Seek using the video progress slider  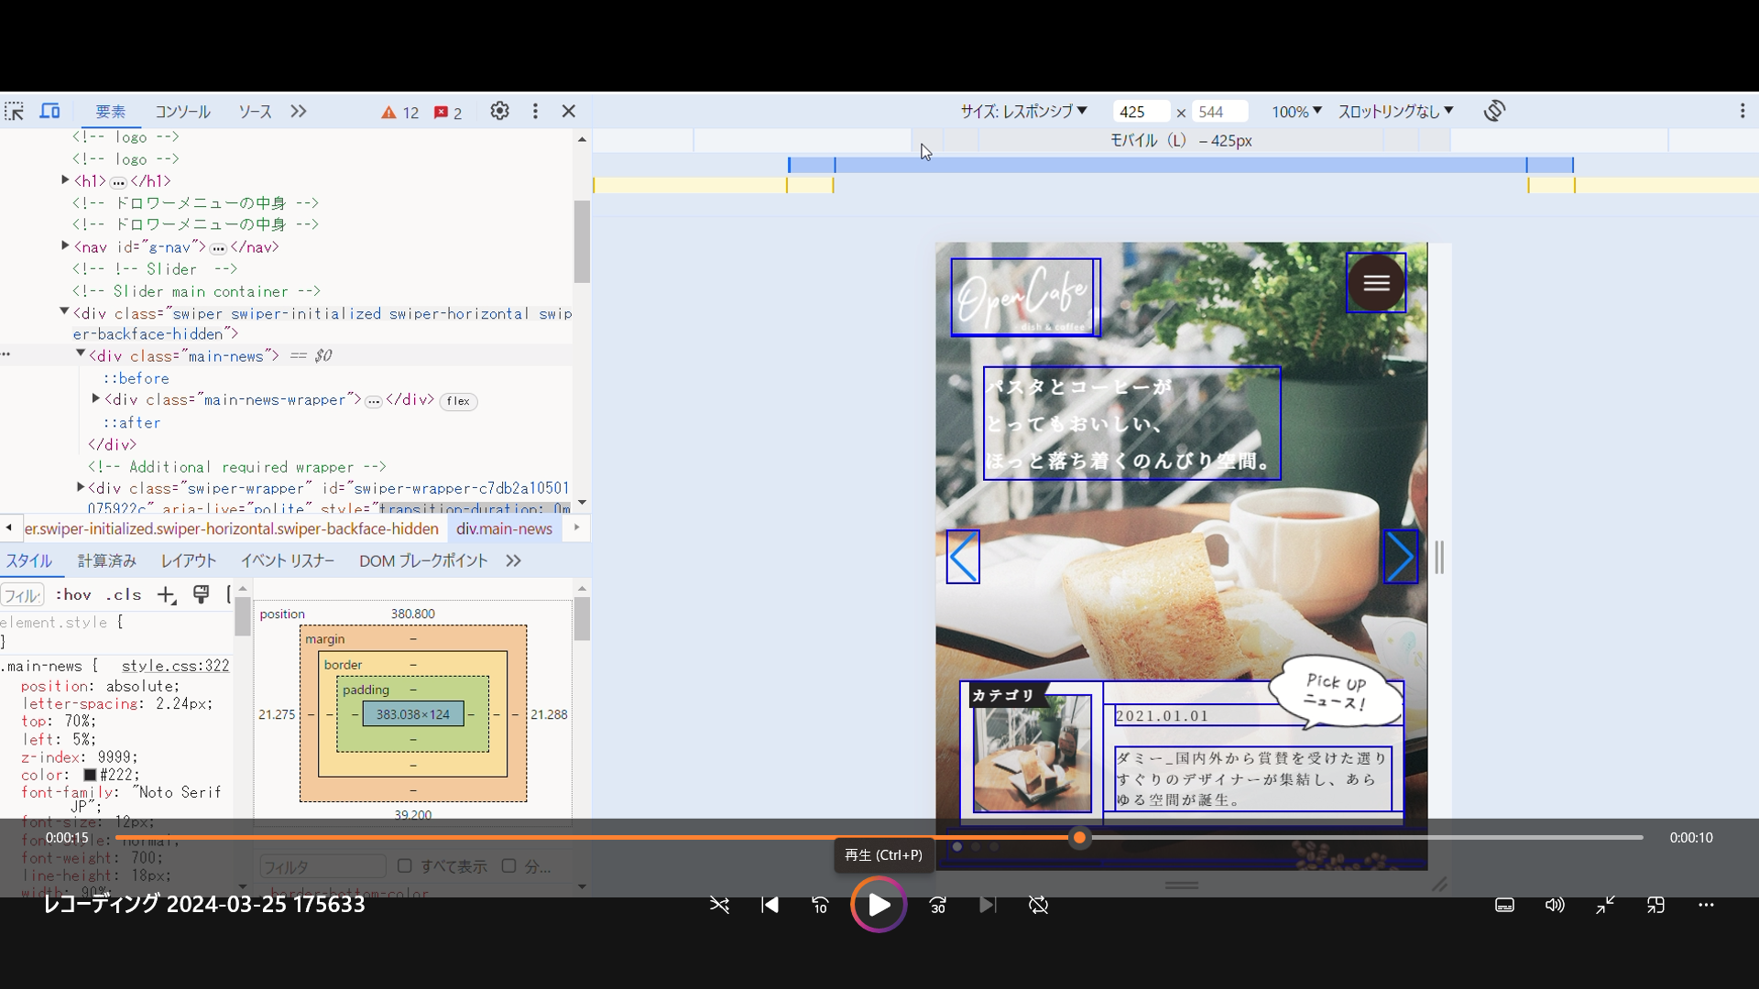click(1080, 837)
